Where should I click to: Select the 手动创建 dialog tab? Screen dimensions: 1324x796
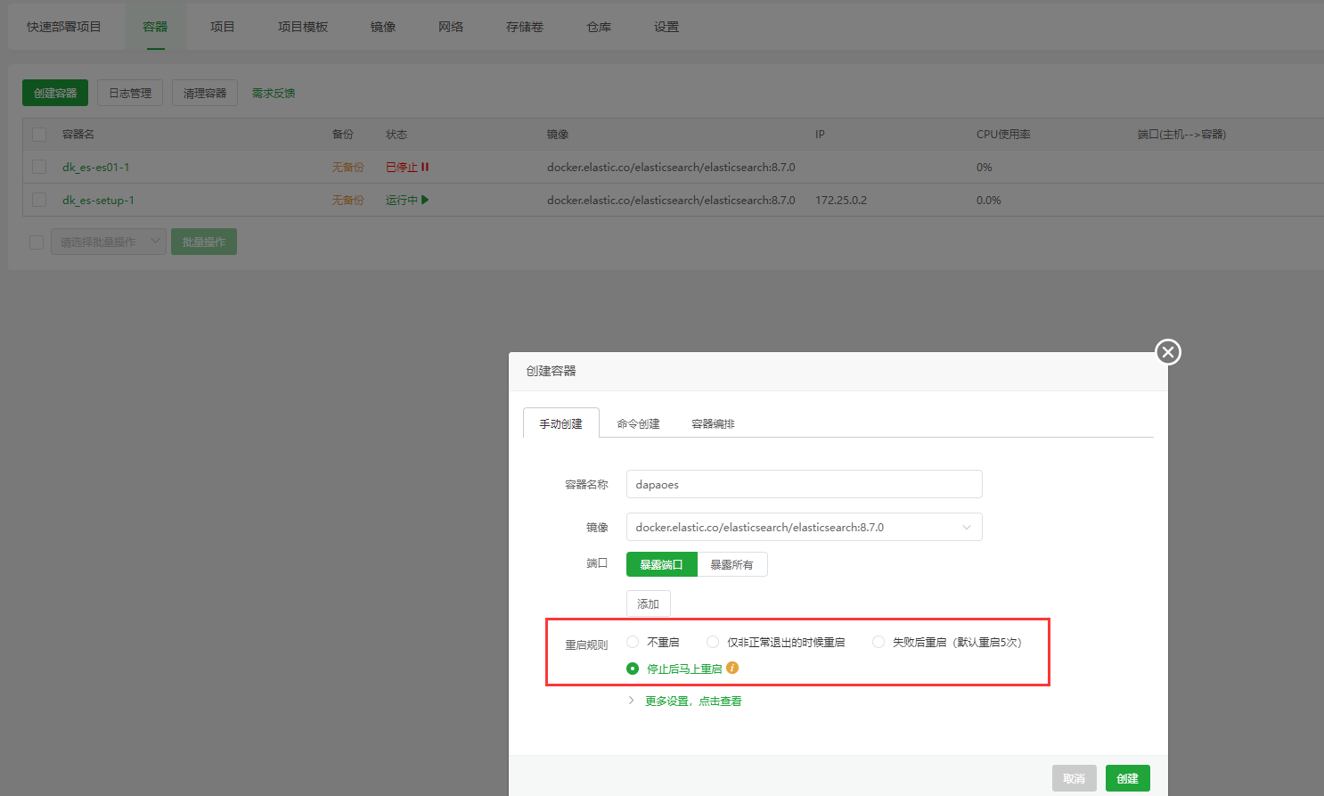[560, 423]
